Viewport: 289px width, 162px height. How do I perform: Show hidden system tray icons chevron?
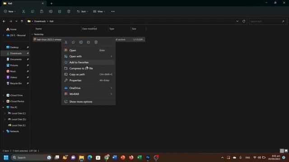pyautogui.click(x=223, y=157)
